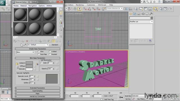Screen dimensions: 180x101
Task: Click the Sample UV Tiling icon
Action: pyautogui.click(x=61, y=19)
